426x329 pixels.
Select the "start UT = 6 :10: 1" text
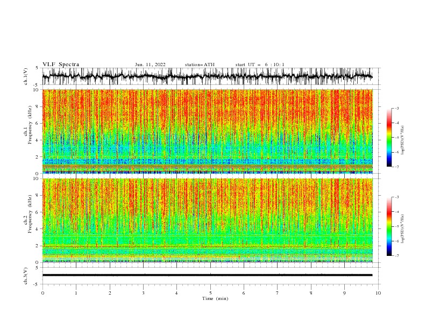260,65
